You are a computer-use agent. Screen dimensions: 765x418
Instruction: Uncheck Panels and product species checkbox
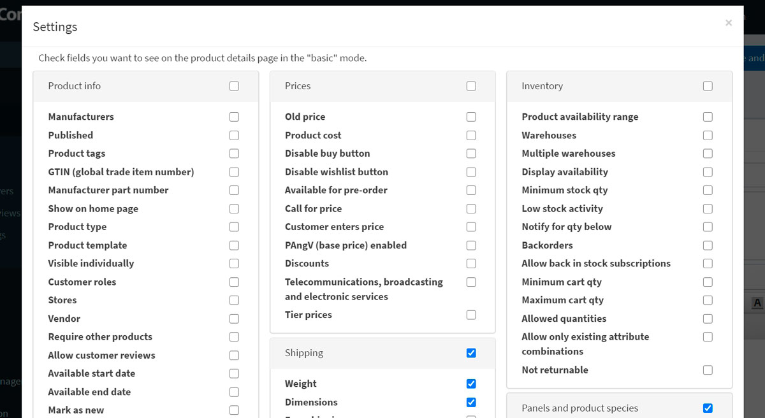click(708, 408)
